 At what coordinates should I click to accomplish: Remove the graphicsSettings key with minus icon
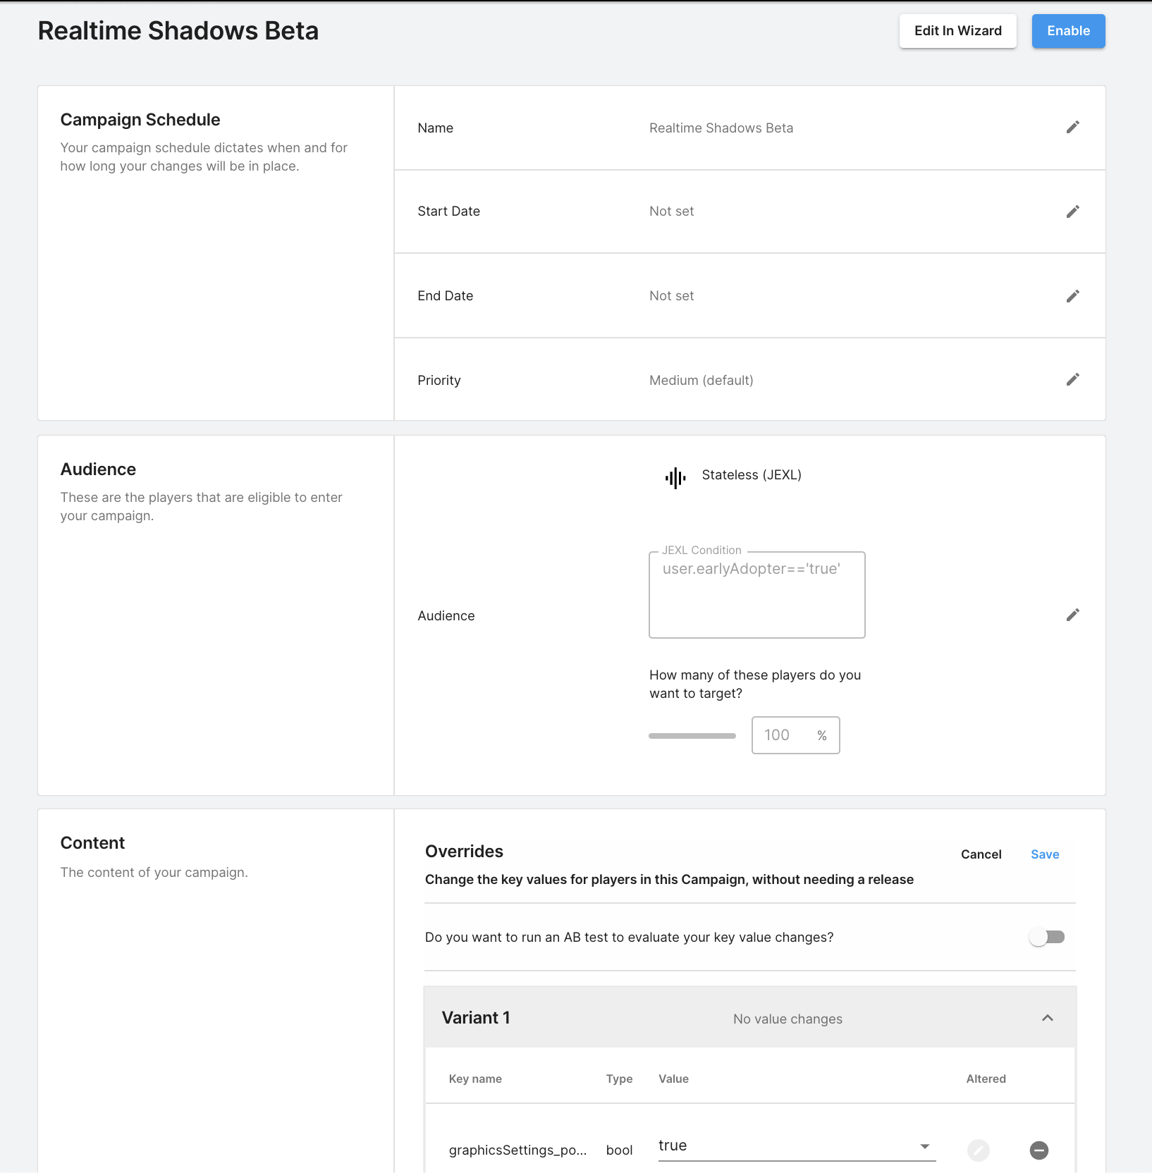1039,1150
